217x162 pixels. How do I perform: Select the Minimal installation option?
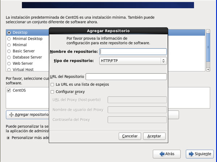coord(9,45)
